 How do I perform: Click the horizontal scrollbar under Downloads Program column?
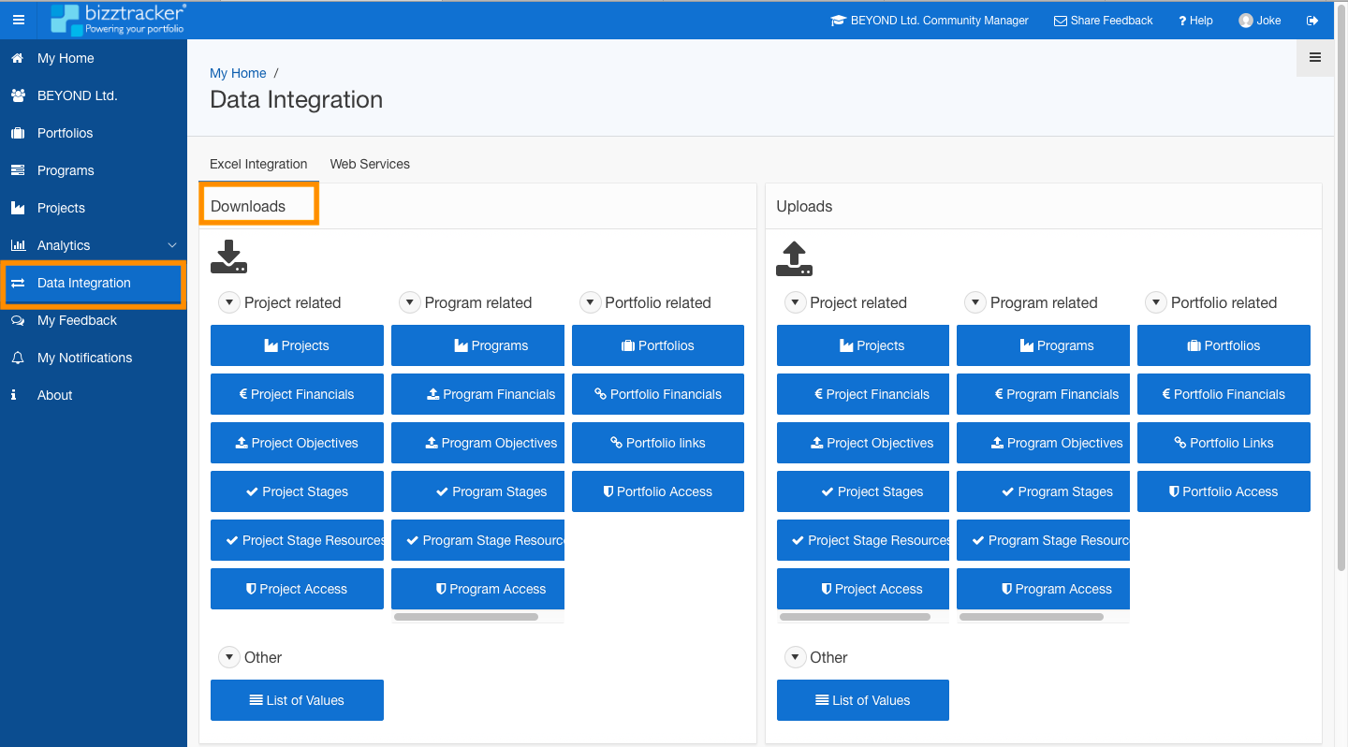coord(466,617)
